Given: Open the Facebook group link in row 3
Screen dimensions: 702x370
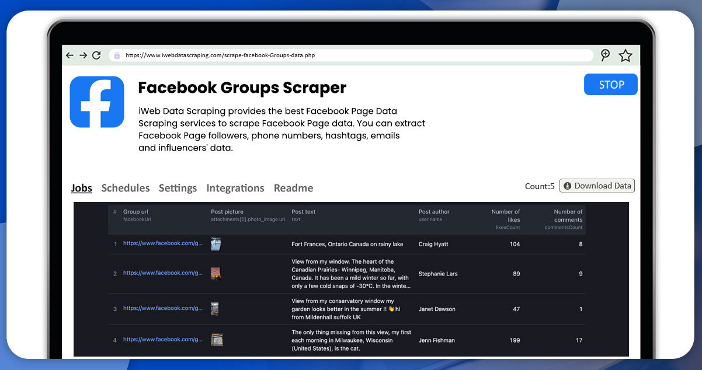Looking at the screenshot, I should tap(162, 308).
